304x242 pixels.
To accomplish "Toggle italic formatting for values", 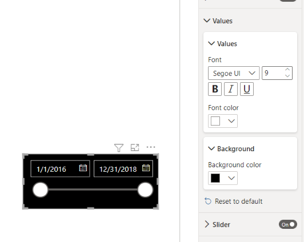I will click(231, 89).
